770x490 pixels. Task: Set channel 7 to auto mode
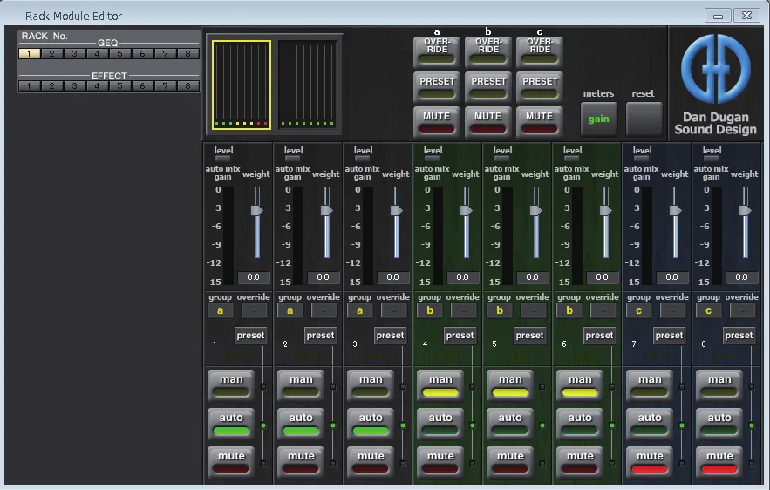coord(650,424)
